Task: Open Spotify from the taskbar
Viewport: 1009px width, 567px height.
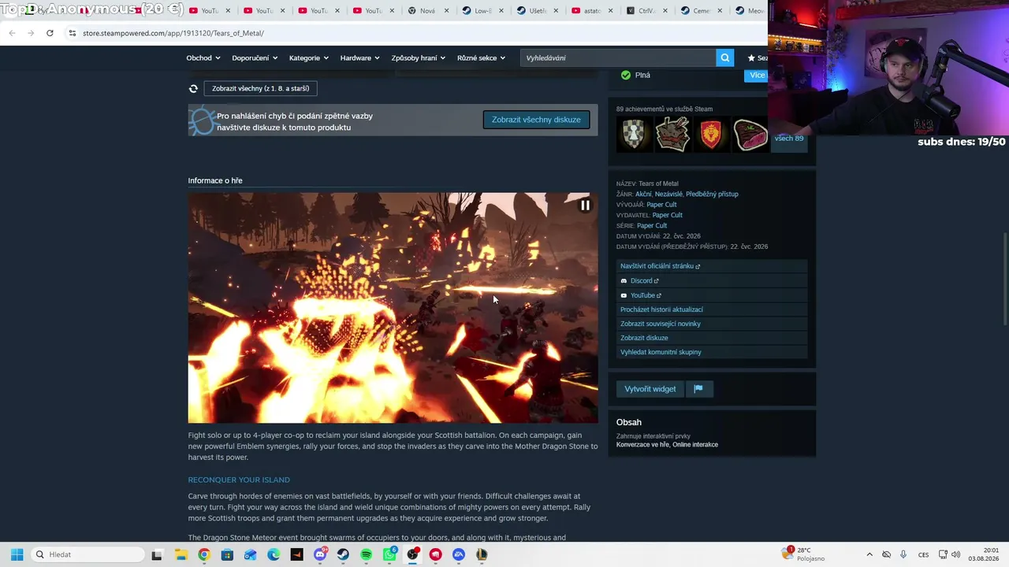Action: 367,554
